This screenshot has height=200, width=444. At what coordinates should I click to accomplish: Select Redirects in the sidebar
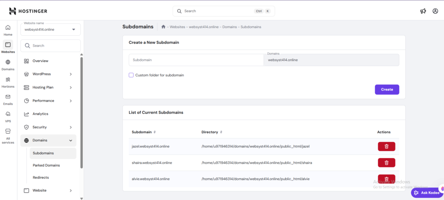(x=41, y=177)
